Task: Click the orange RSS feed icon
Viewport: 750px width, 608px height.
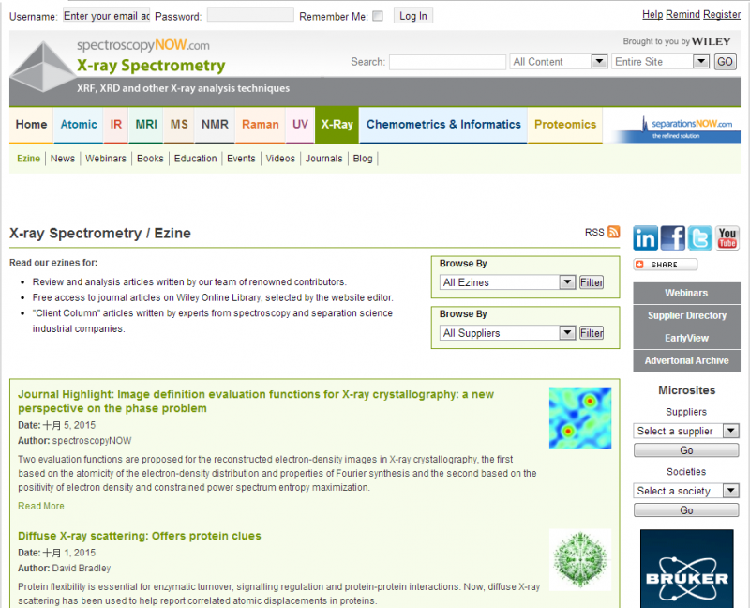Action: (614, 232)
